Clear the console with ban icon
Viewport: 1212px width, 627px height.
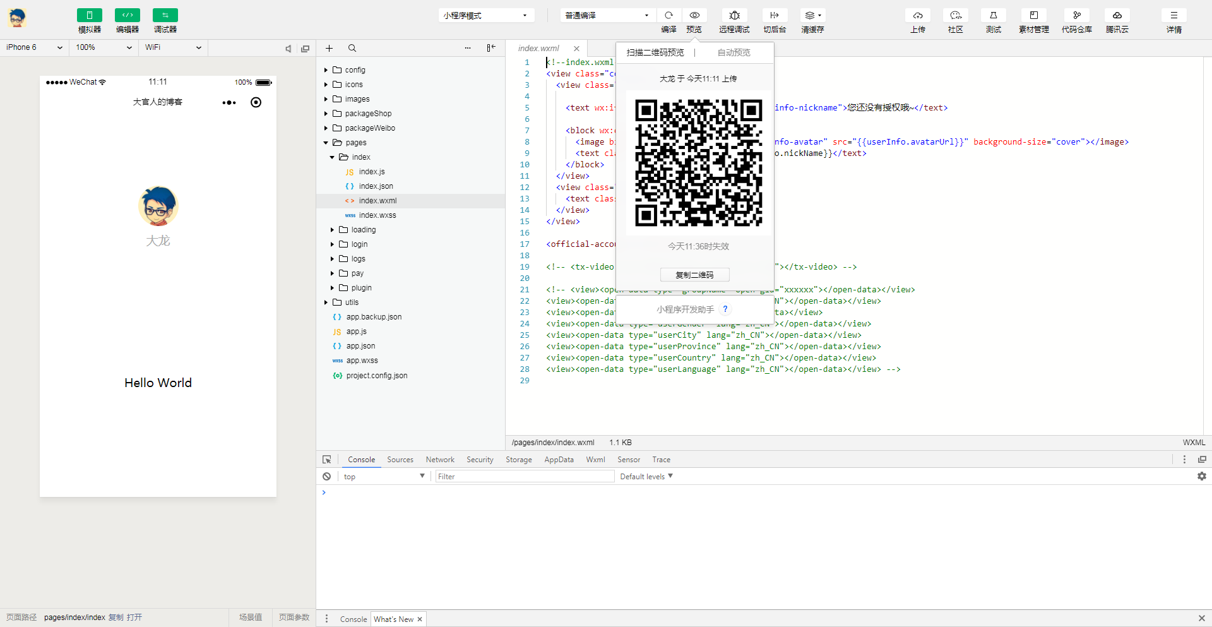click(326, 477)
